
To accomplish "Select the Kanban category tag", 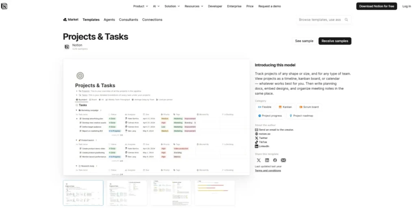I will pyautogui.click(x=285, y=107).
